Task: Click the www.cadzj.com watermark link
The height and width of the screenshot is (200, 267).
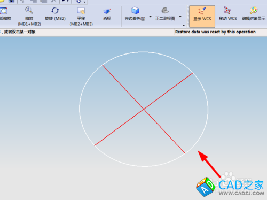Action: point(241,193)
